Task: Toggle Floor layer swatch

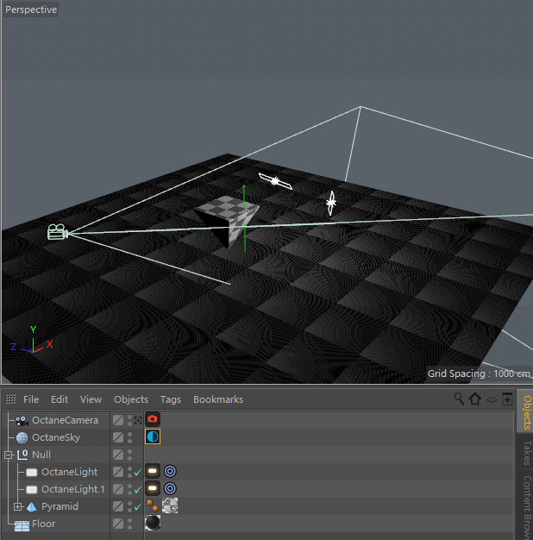Action: pyautogui.click(x=118, y=524)
